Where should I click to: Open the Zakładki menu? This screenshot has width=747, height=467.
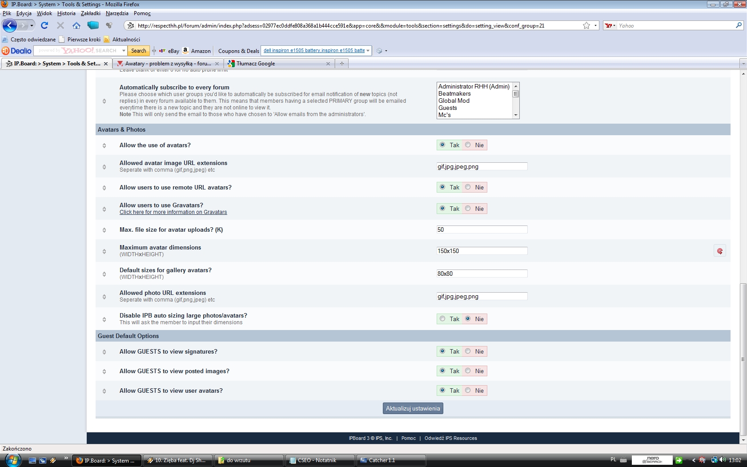[x=90, y=13]
